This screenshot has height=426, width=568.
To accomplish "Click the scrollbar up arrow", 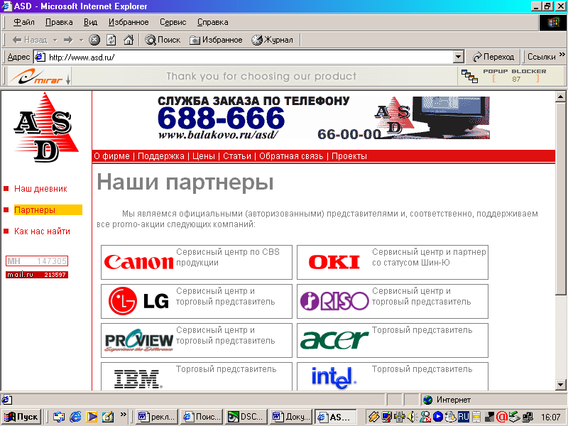I will click(560, 97).
